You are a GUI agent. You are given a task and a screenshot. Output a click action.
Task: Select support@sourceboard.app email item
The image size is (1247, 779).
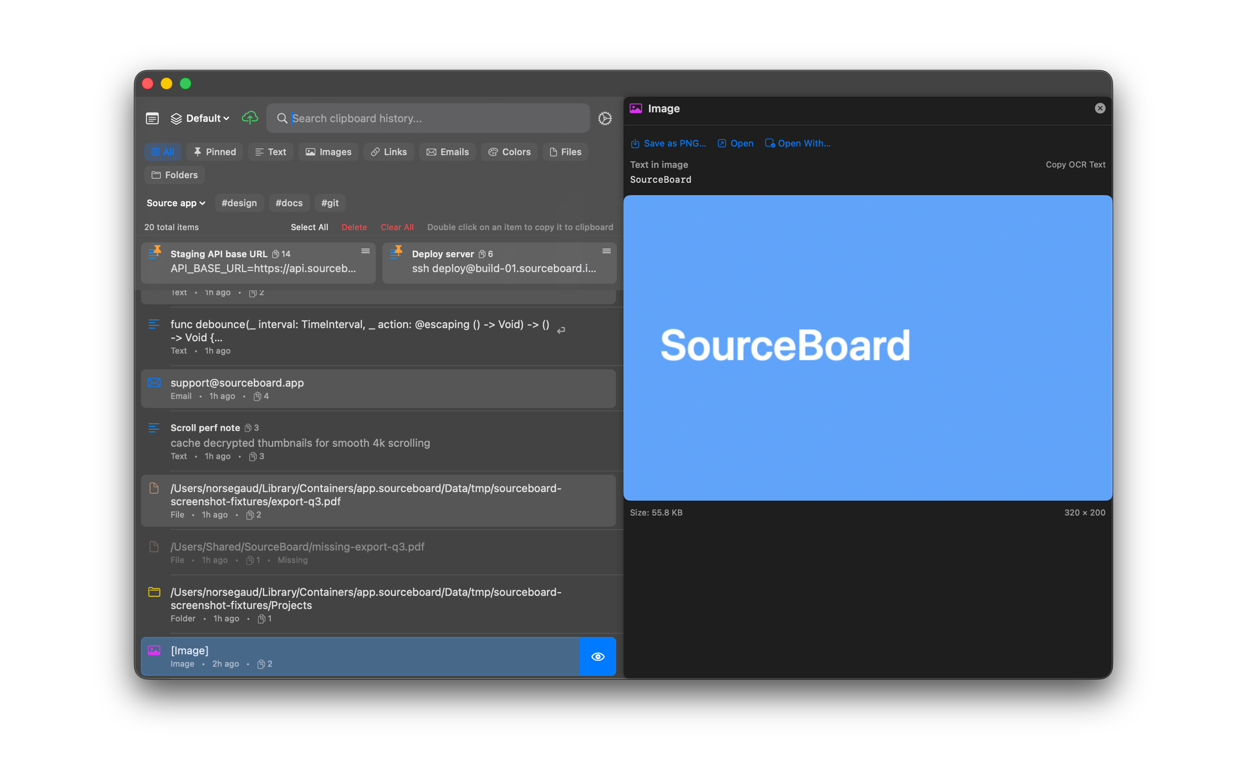point(378,389)
